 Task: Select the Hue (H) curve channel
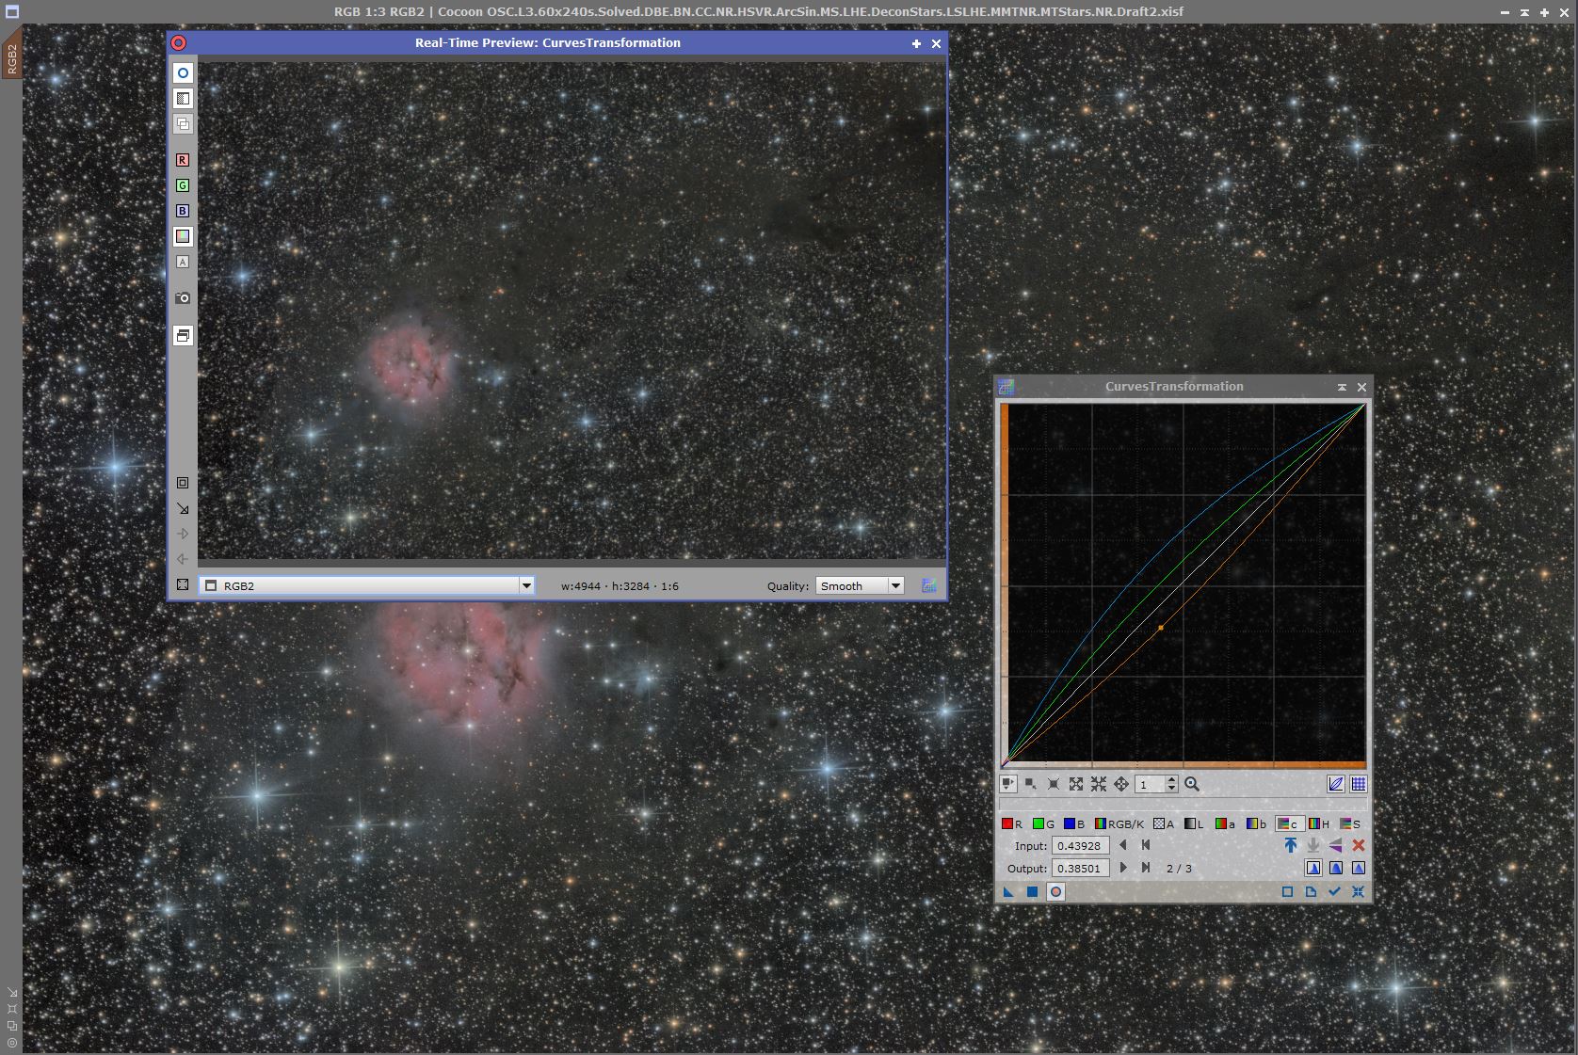click(1318, 823)
